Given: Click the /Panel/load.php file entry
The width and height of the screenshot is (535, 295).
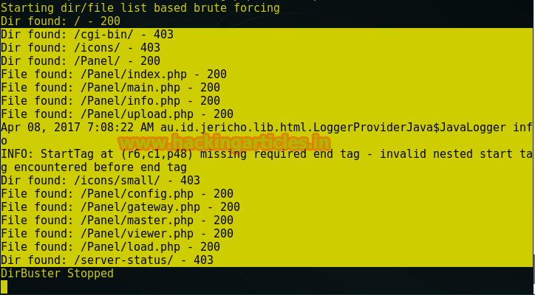Looking at the screenshot, I should coord(111,247).
